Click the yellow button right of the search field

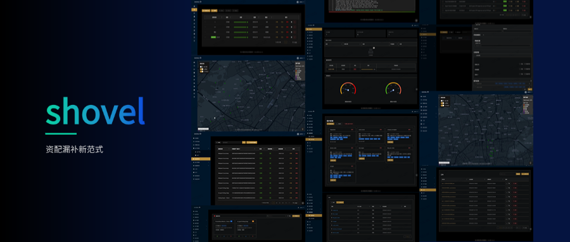point(244,143)
